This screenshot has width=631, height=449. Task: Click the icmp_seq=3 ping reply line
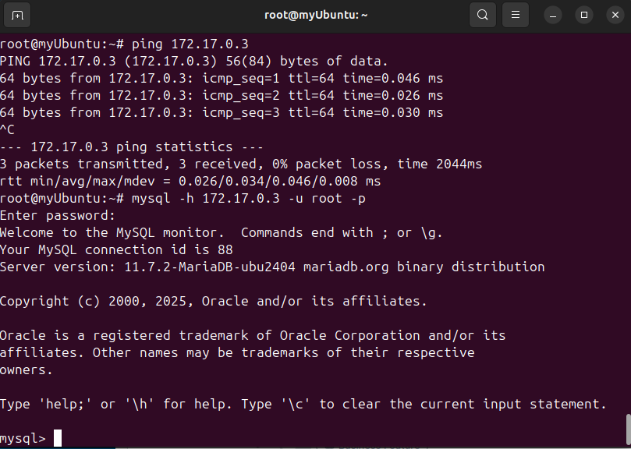[x=222, y=113]
